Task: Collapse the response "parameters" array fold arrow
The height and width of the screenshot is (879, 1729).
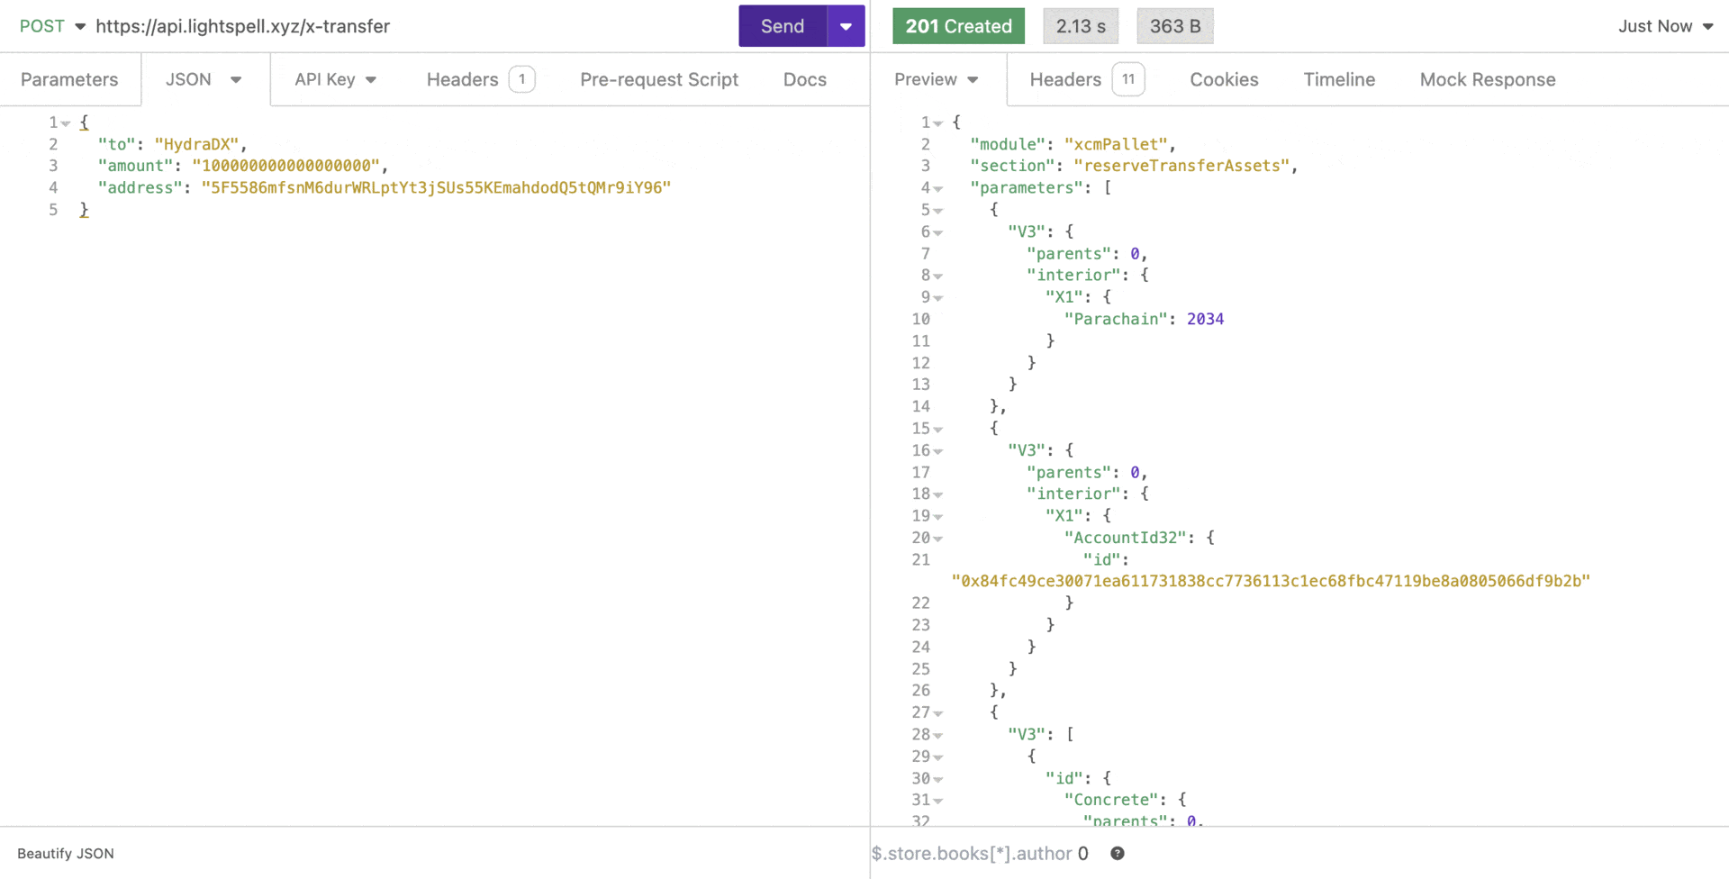Action: [938, 188]
